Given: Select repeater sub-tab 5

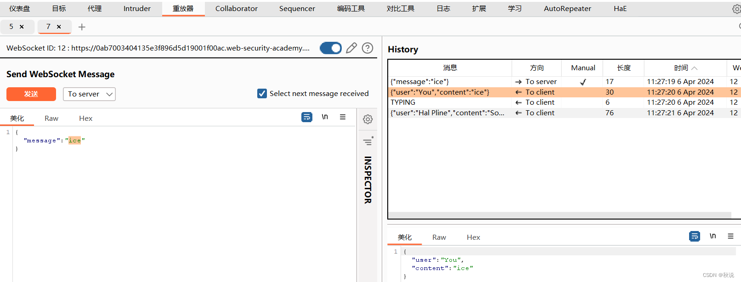Looking at the screenshot, I should point(11,27).
